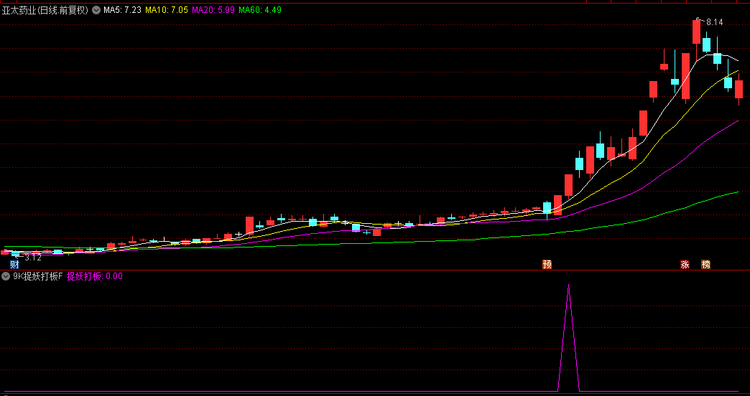Select the MA60: 4.49 legend label
750x396 pixels.
coord(260,10)
